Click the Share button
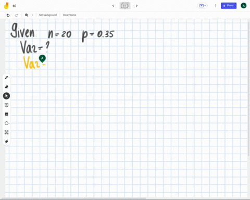The height and width of the screenshot is (200, 250). [229, 6]
